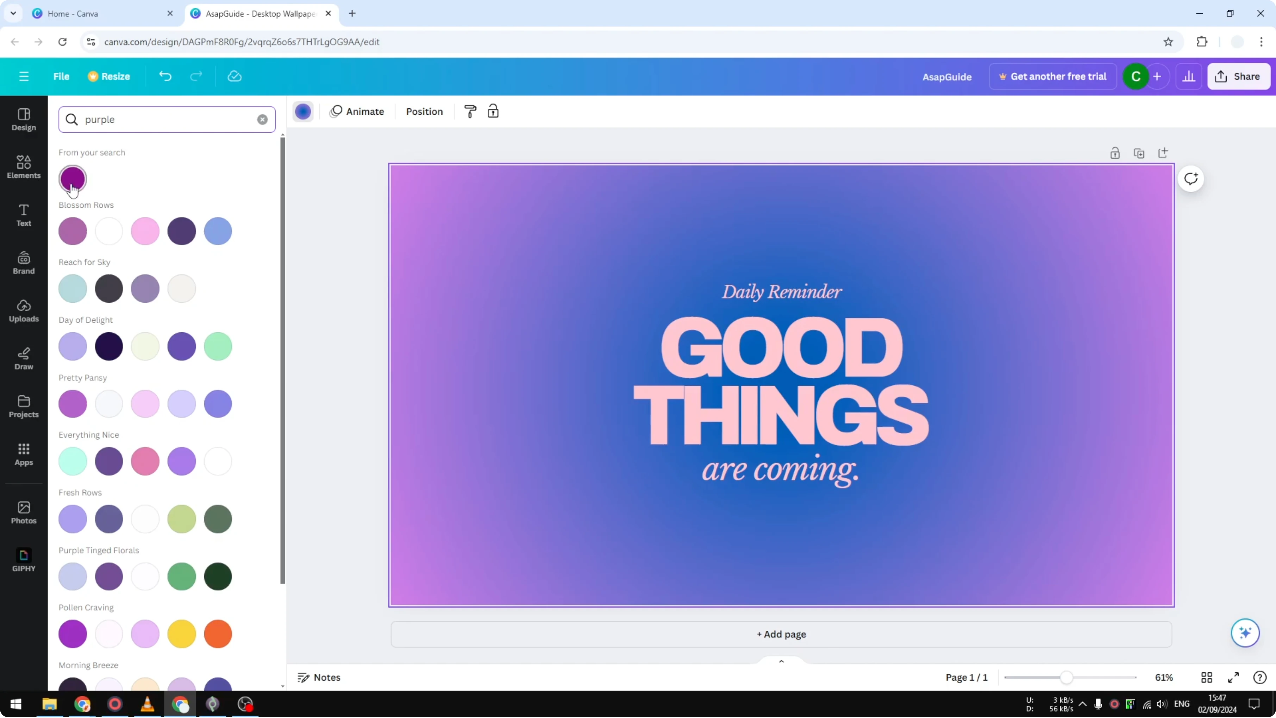Open the Brand panel
Viewport: 1276px width, 718px height.
24,263
